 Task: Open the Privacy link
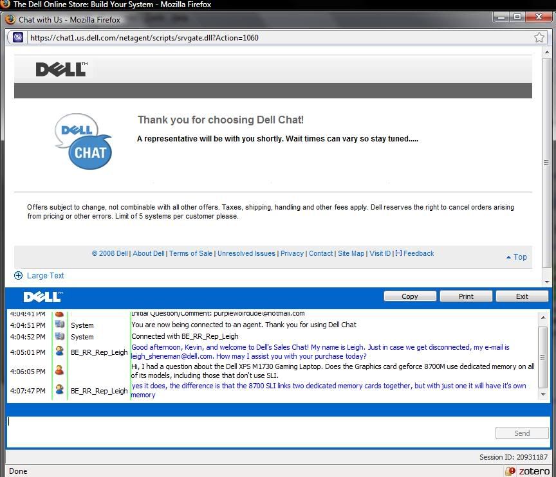pyautogui.click(x=292, y=253)
